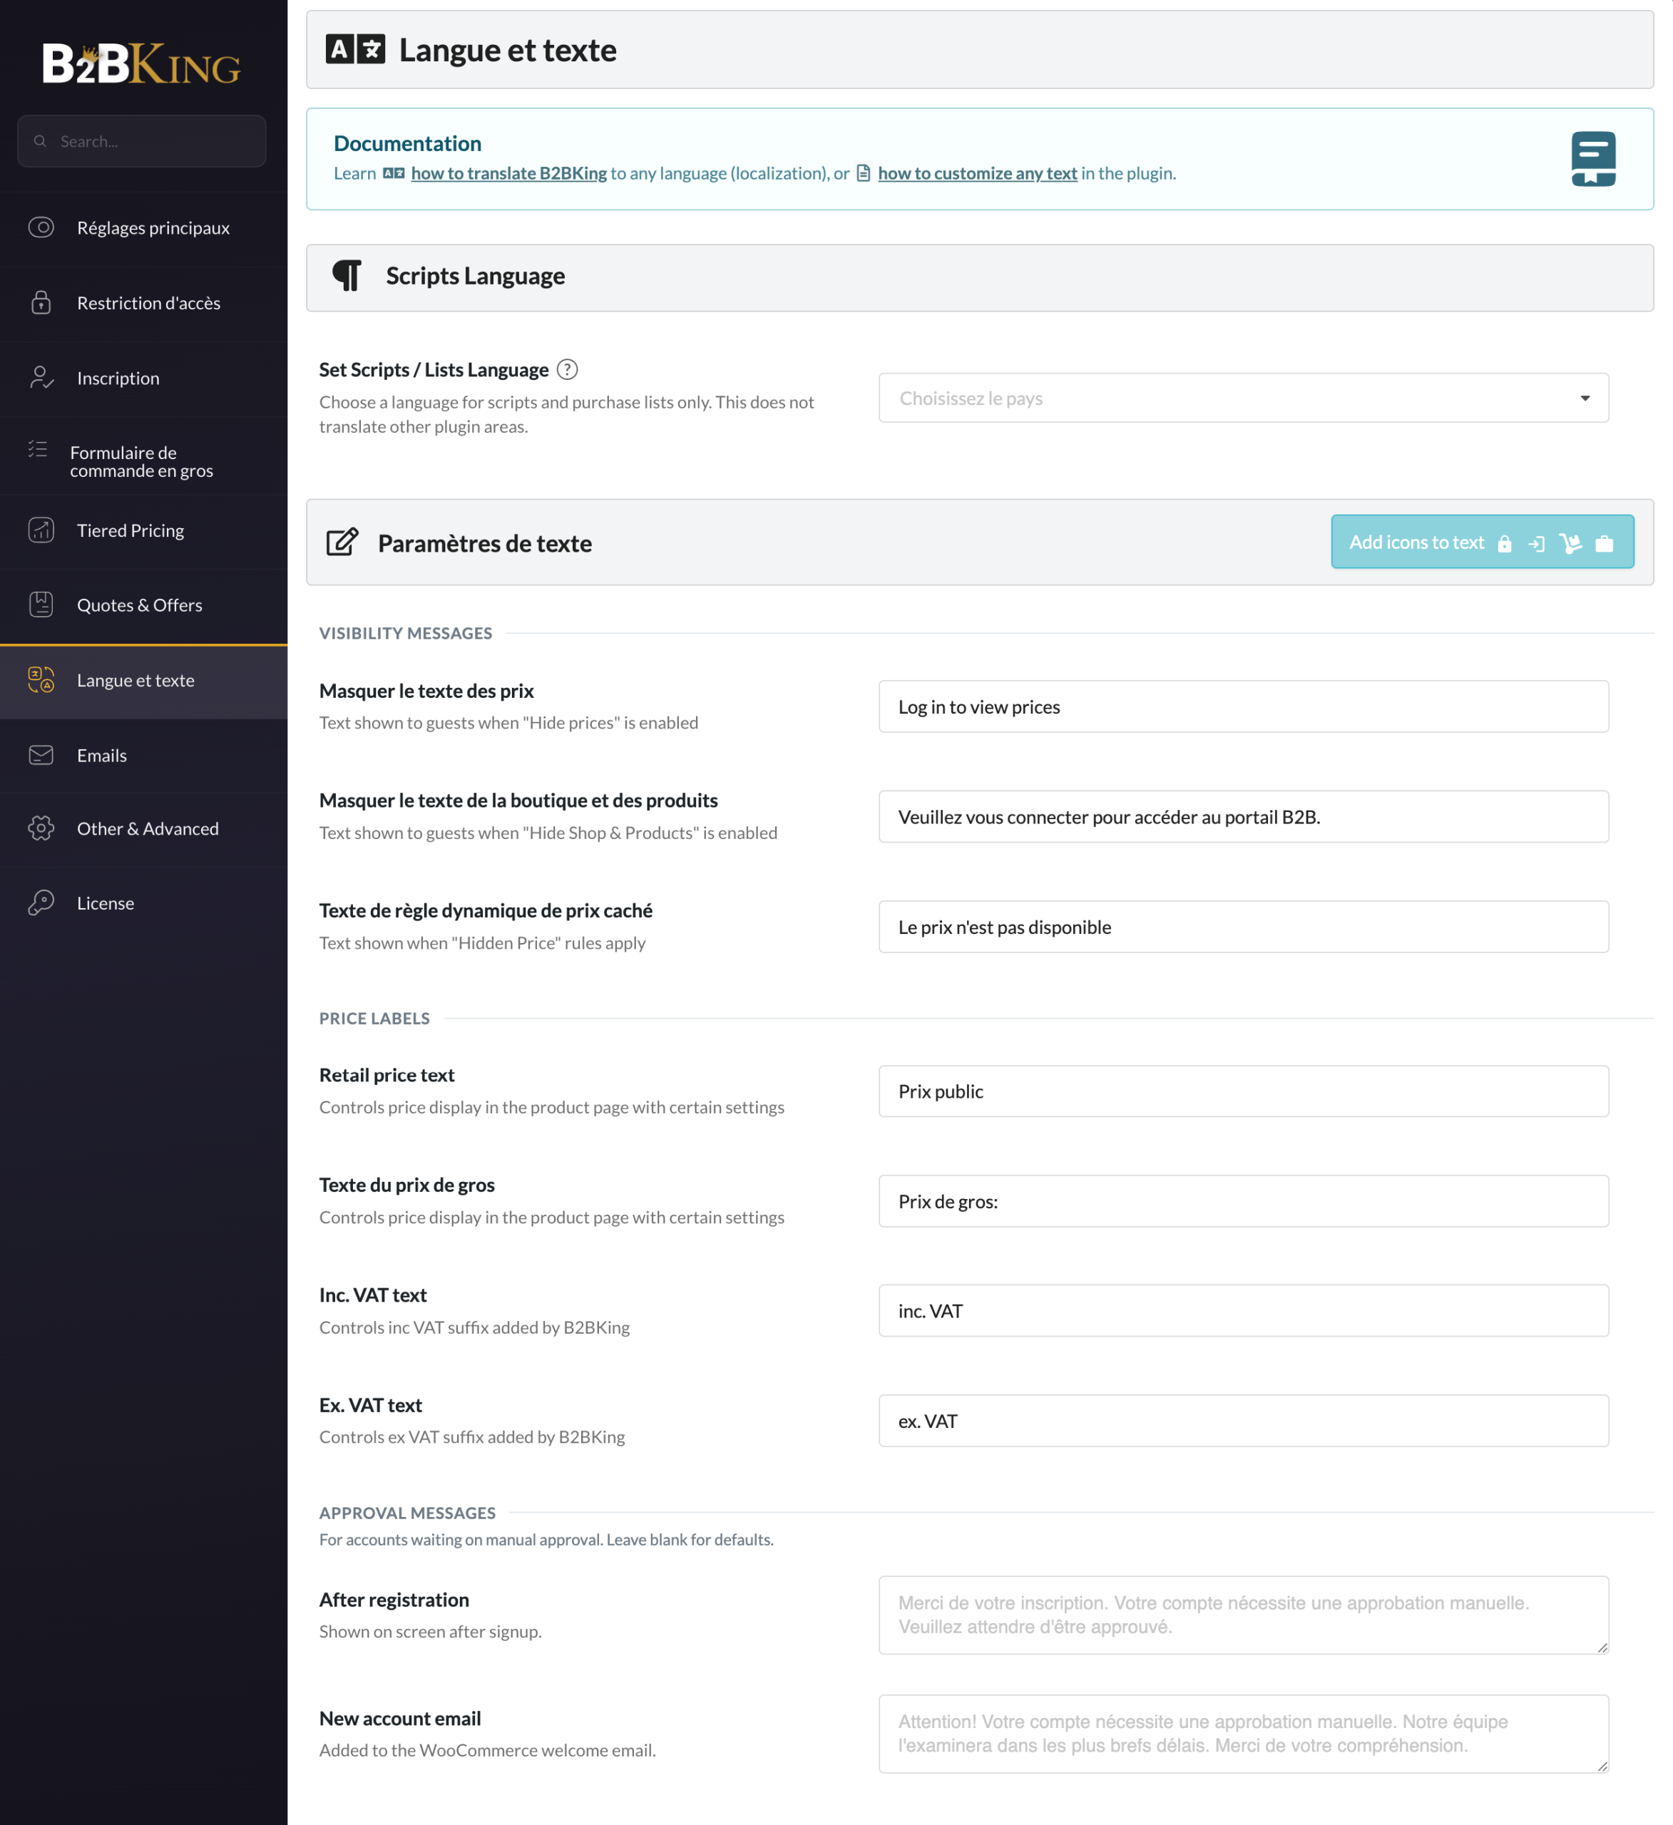Click the envelope icon for Emails
Viewport: 1673px width, 1825px height.
pyautogui.click(x=41, y=755)
